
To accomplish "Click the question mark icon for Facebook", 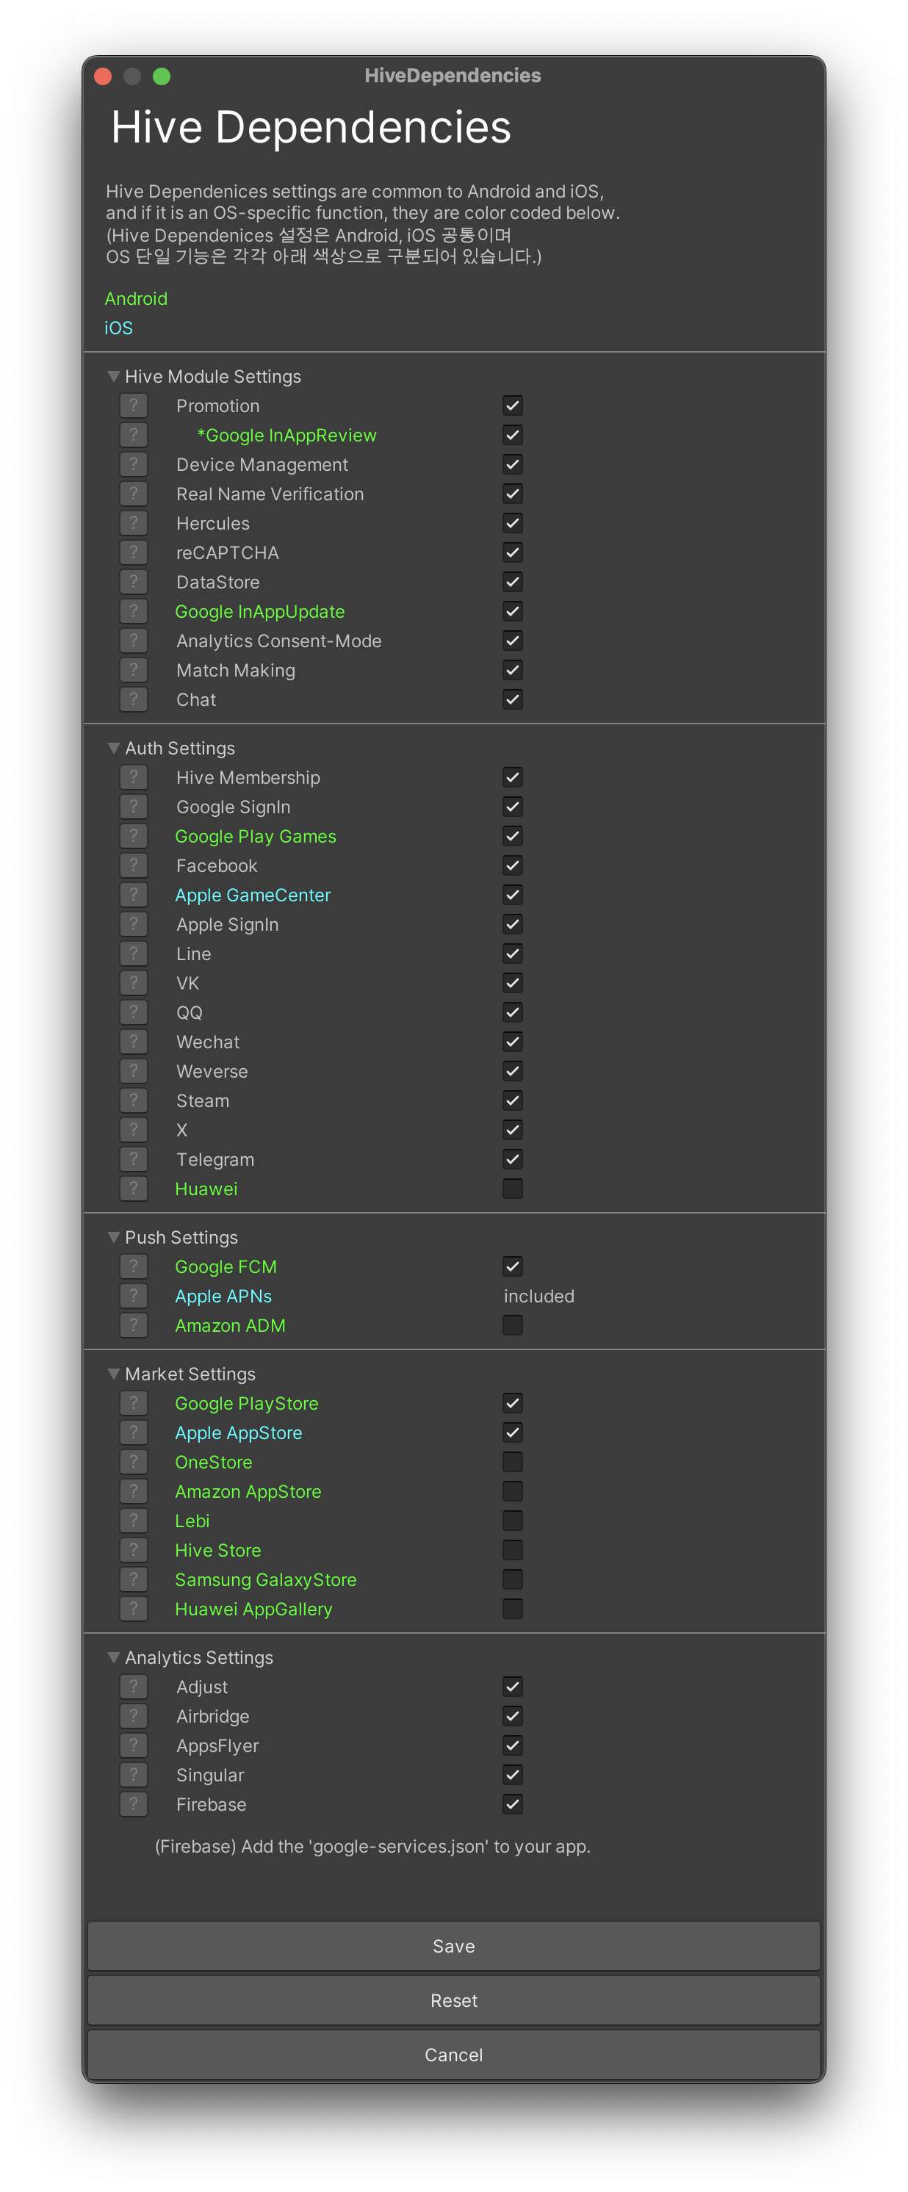I will tap(134, 865).
